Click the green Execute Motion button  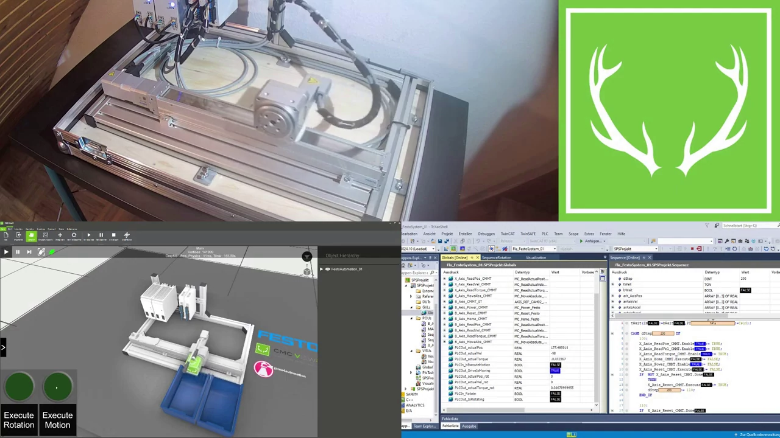click(57, 387)
